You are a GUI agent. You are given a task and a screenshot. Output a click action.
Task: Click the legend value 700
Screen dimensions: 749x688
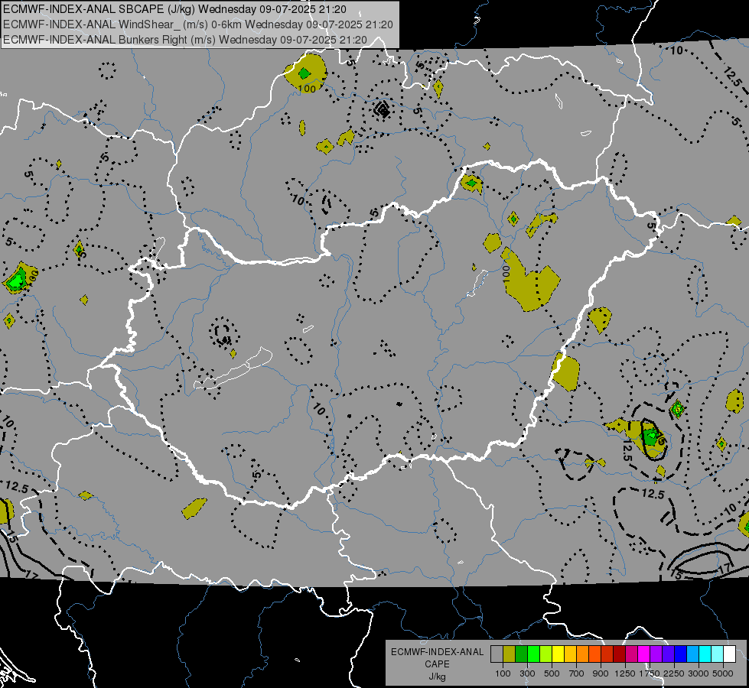577,673
